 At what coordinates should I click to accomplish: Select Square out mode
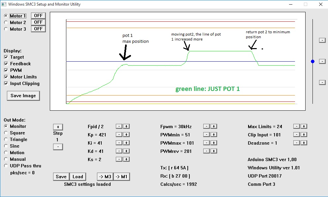[x=6, y=133]
